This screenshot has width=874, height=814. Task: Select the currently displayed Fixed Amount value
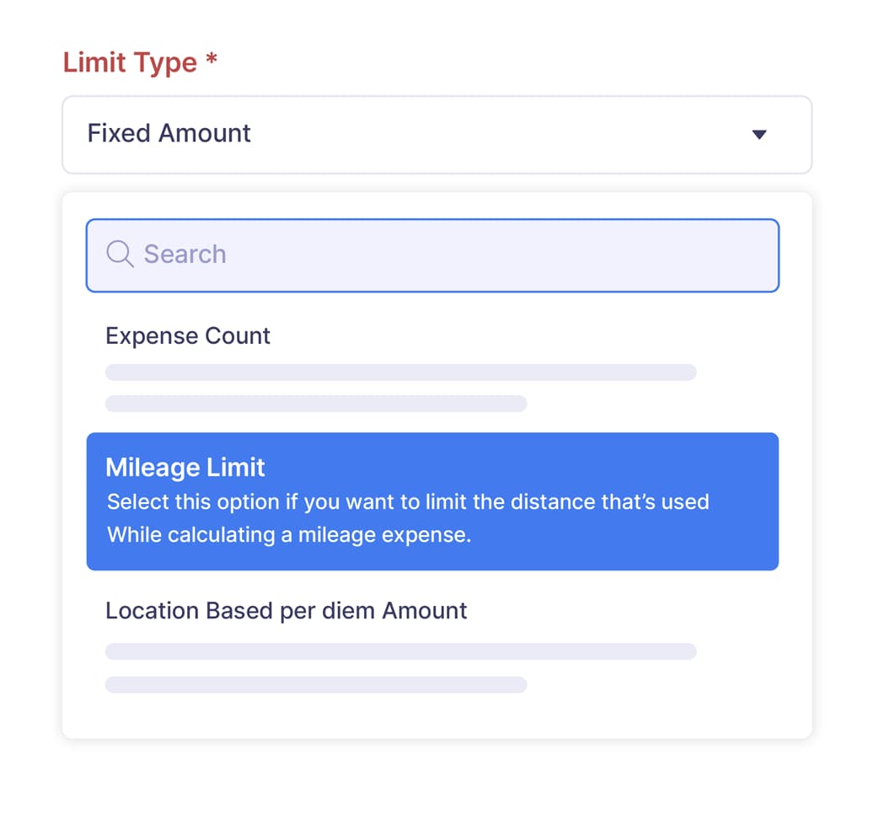169,132
